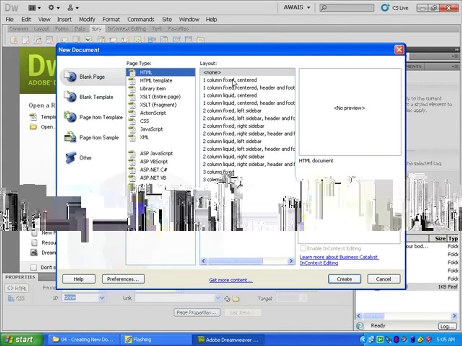Viewport: 462px width, 346px height.
Task: Click the Spry Region icon
Action: pos(26,40)
